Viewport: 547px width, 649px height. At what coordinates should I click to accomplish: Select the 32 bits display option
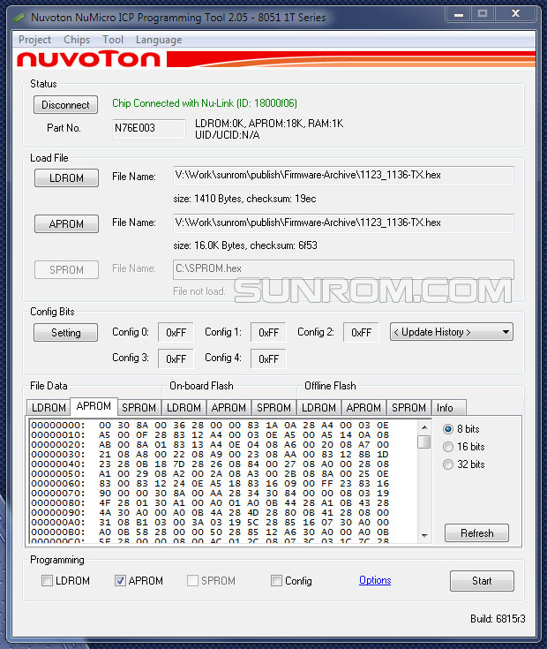pos(463,464)
